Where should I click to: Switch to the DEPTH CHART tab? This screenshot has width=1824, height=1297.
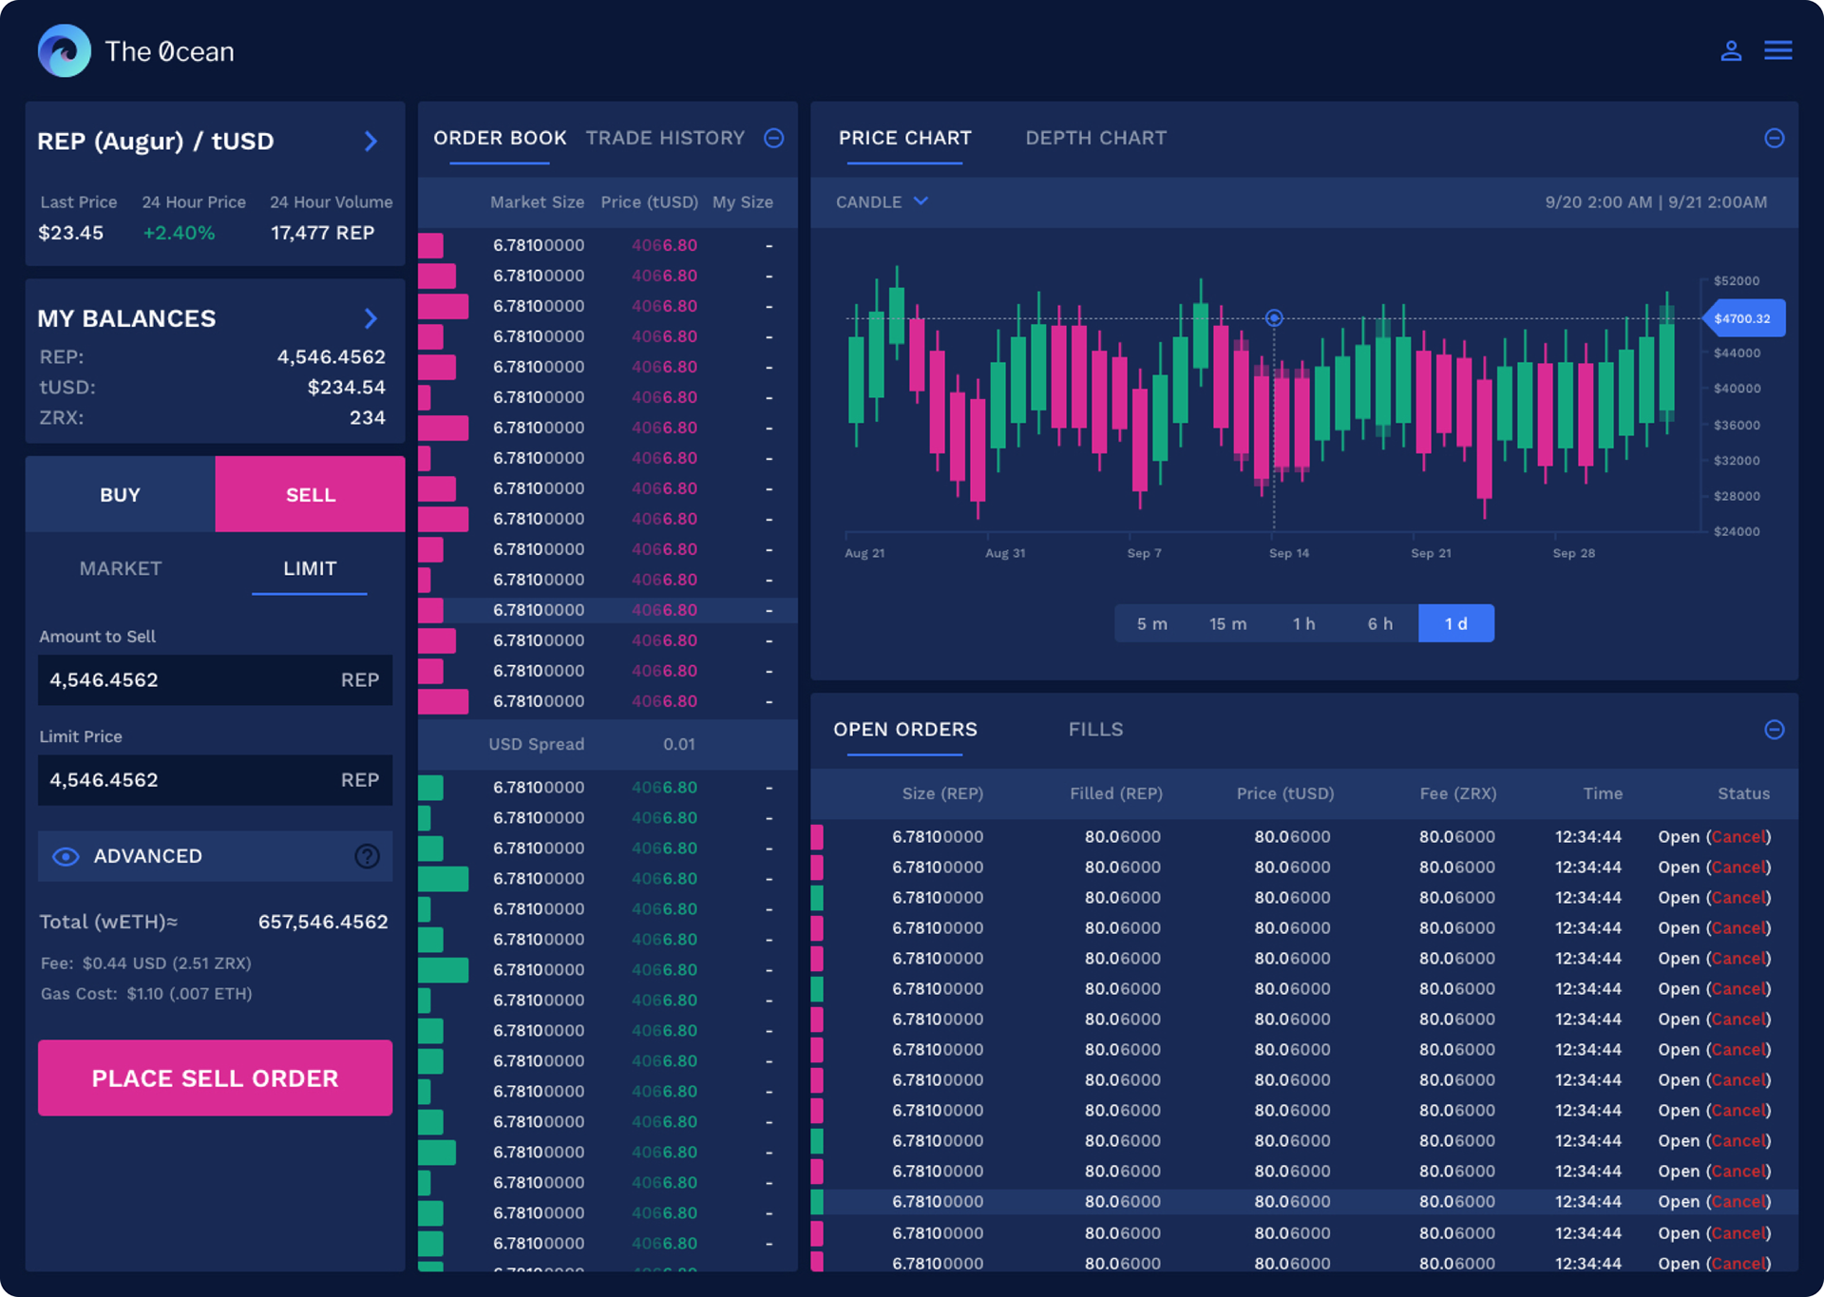[x=1096, y=139]
